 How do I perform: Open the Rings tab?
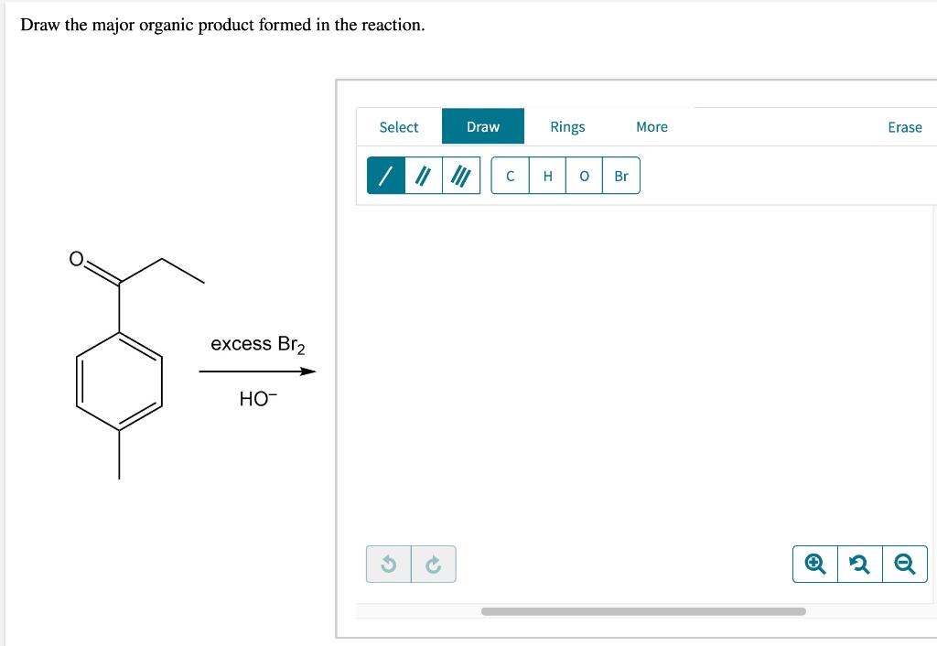567,126
